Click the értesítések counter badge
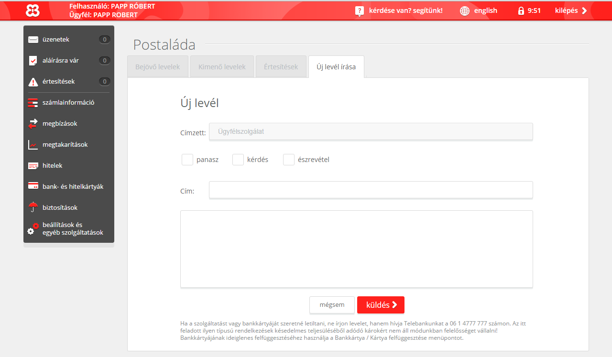The width and height of the screenshot is (612, 357). (x=105, y=82)
